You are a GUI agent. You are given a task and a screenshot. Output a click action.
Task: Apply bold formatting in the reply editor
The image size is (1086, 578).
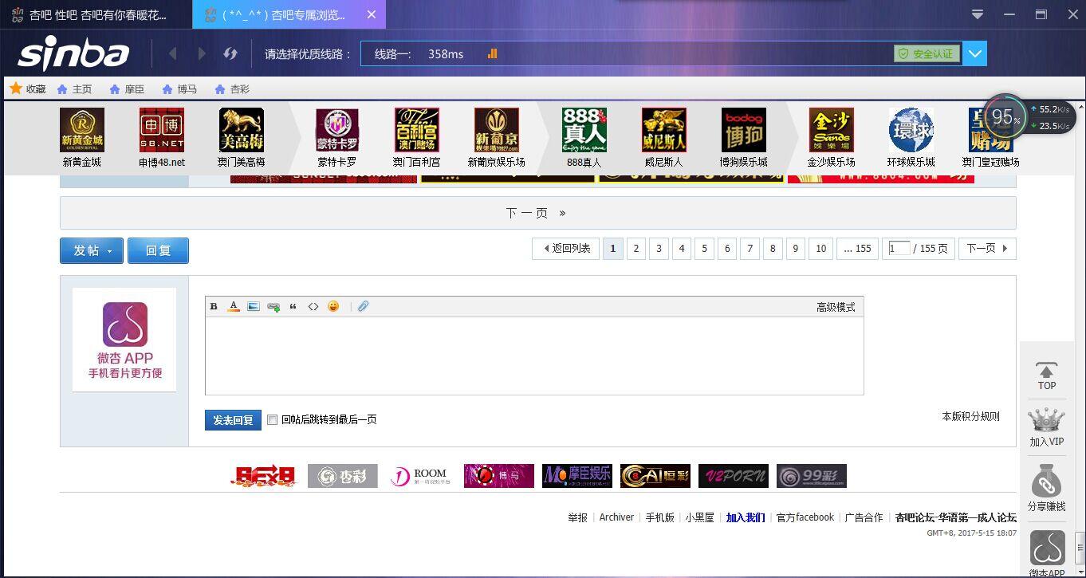[214, 306]
